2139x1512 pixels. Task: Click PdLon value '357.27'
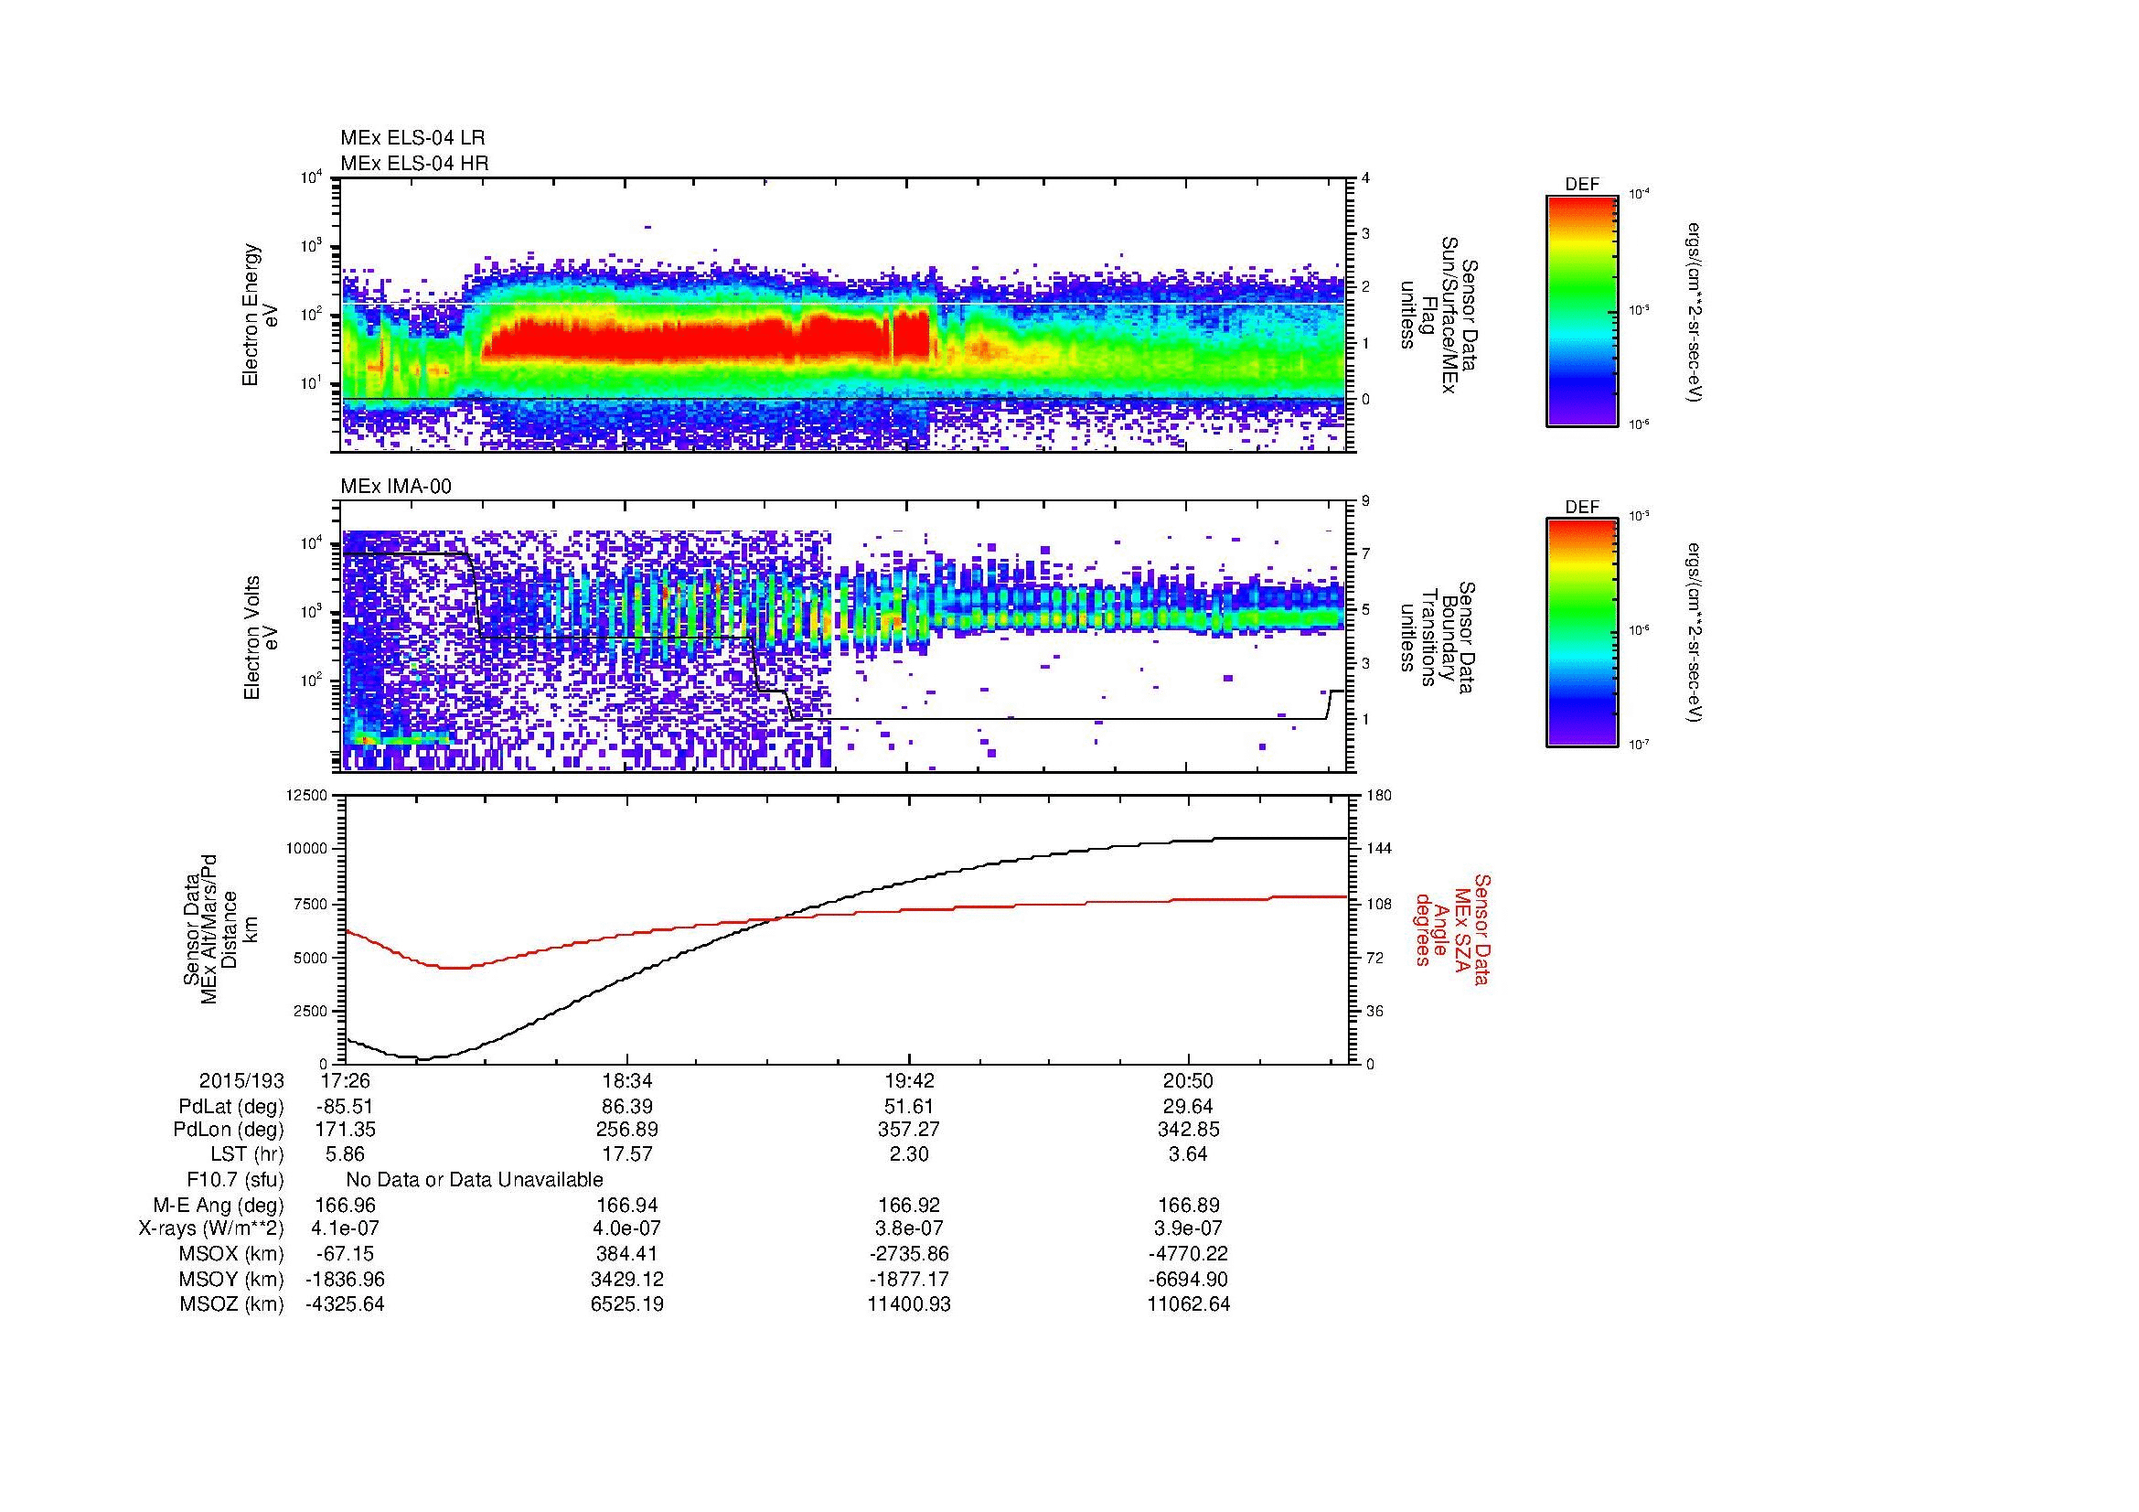[x=908, y=1129]
